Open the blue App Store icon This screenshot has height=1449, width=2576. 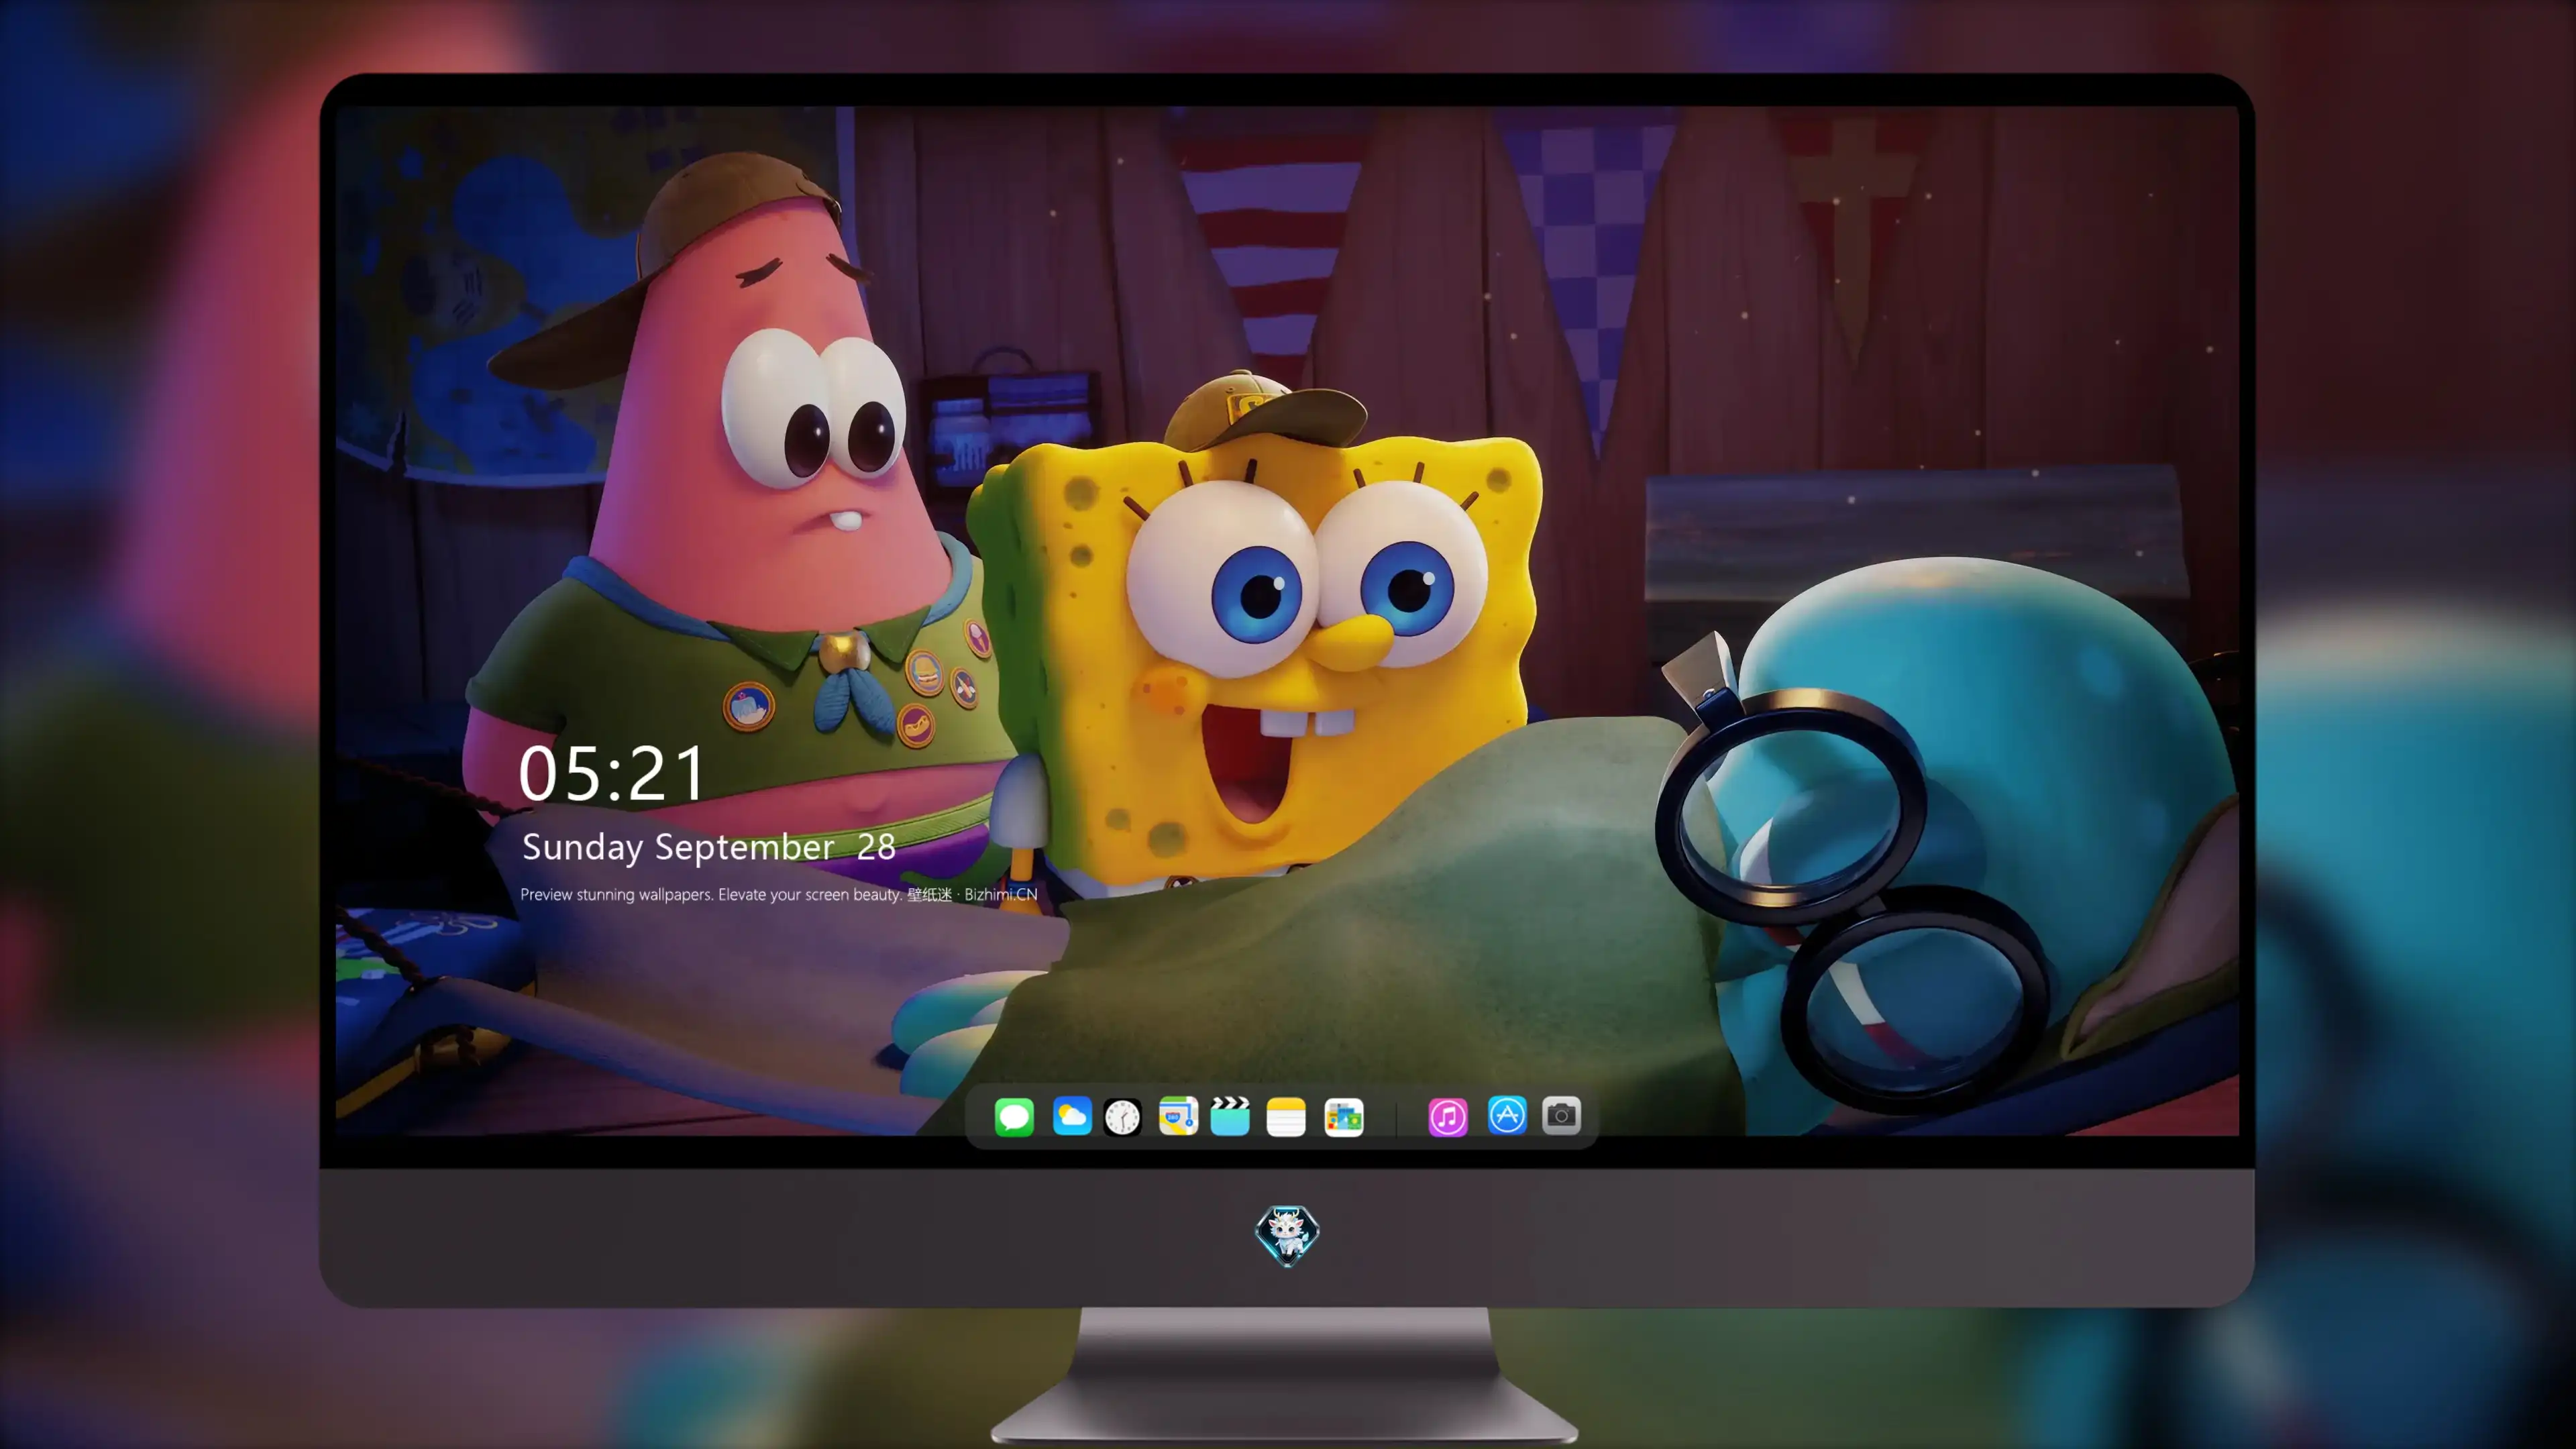click(x=1507, y=1116)
